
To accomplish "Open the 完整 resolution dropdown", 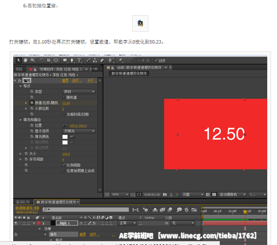I will pos(192,195).
